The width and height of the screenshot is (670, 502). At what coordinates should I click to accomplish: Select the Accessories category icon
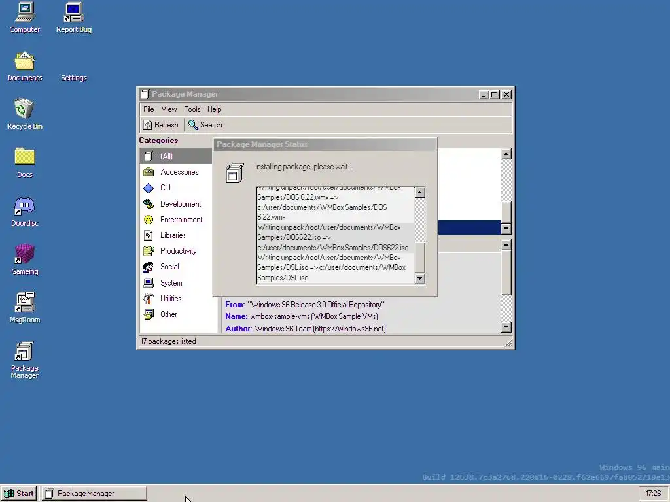pos(149,172)
